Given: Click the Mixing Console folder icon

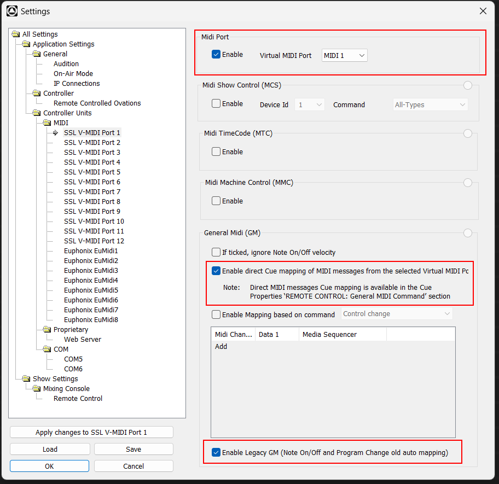Looking at the screenshot, I should pyautogui.click(x=37, y=389).
